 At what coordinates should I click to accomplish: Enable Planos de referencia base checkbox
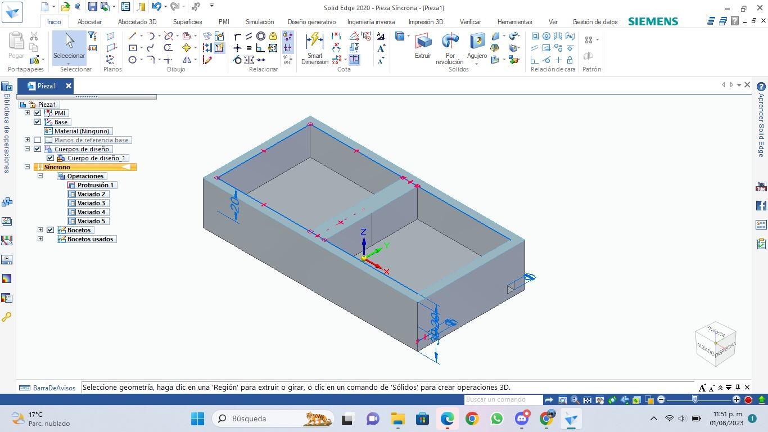(x=38, y=140)
